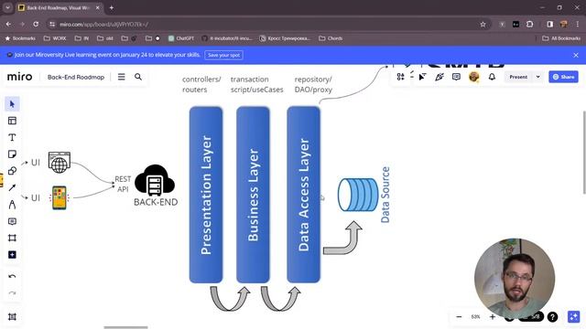
Task: Select the vertical 'Data Source' label
Action: pos(385,195)
